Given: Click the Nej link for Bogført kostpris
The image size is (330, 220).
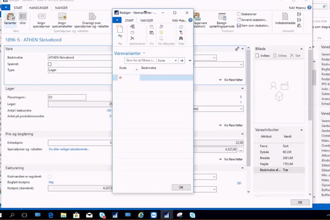Looking at the screenshot, I should coord(51,182).
